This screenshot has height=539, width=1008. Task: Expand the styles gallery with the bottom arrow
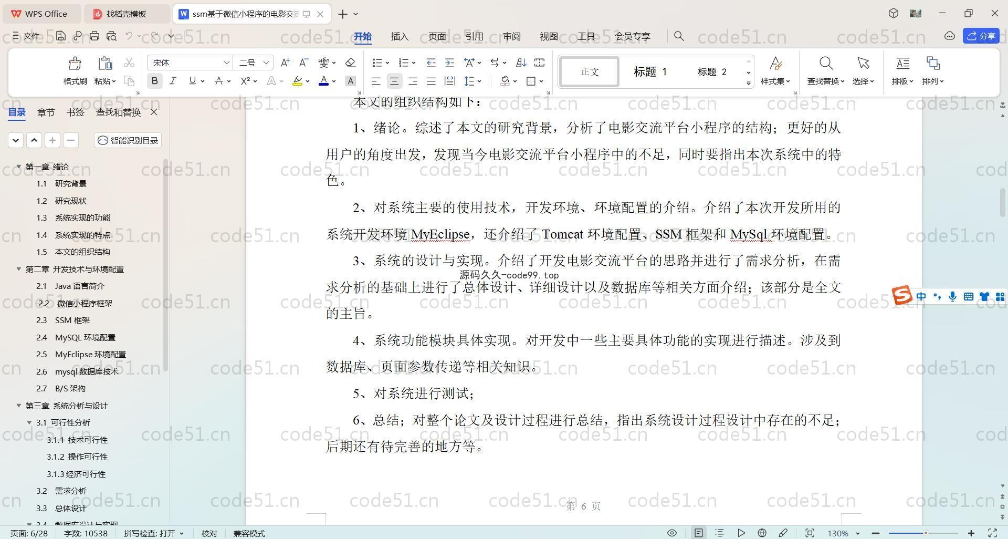(748, 83)
